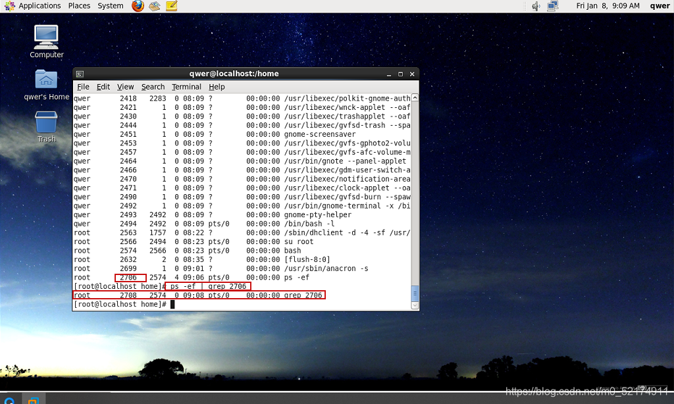This screenshot has width=674, height=404.
Task: Click the wnck-applet process line
Action: click(x=242, y=108)
